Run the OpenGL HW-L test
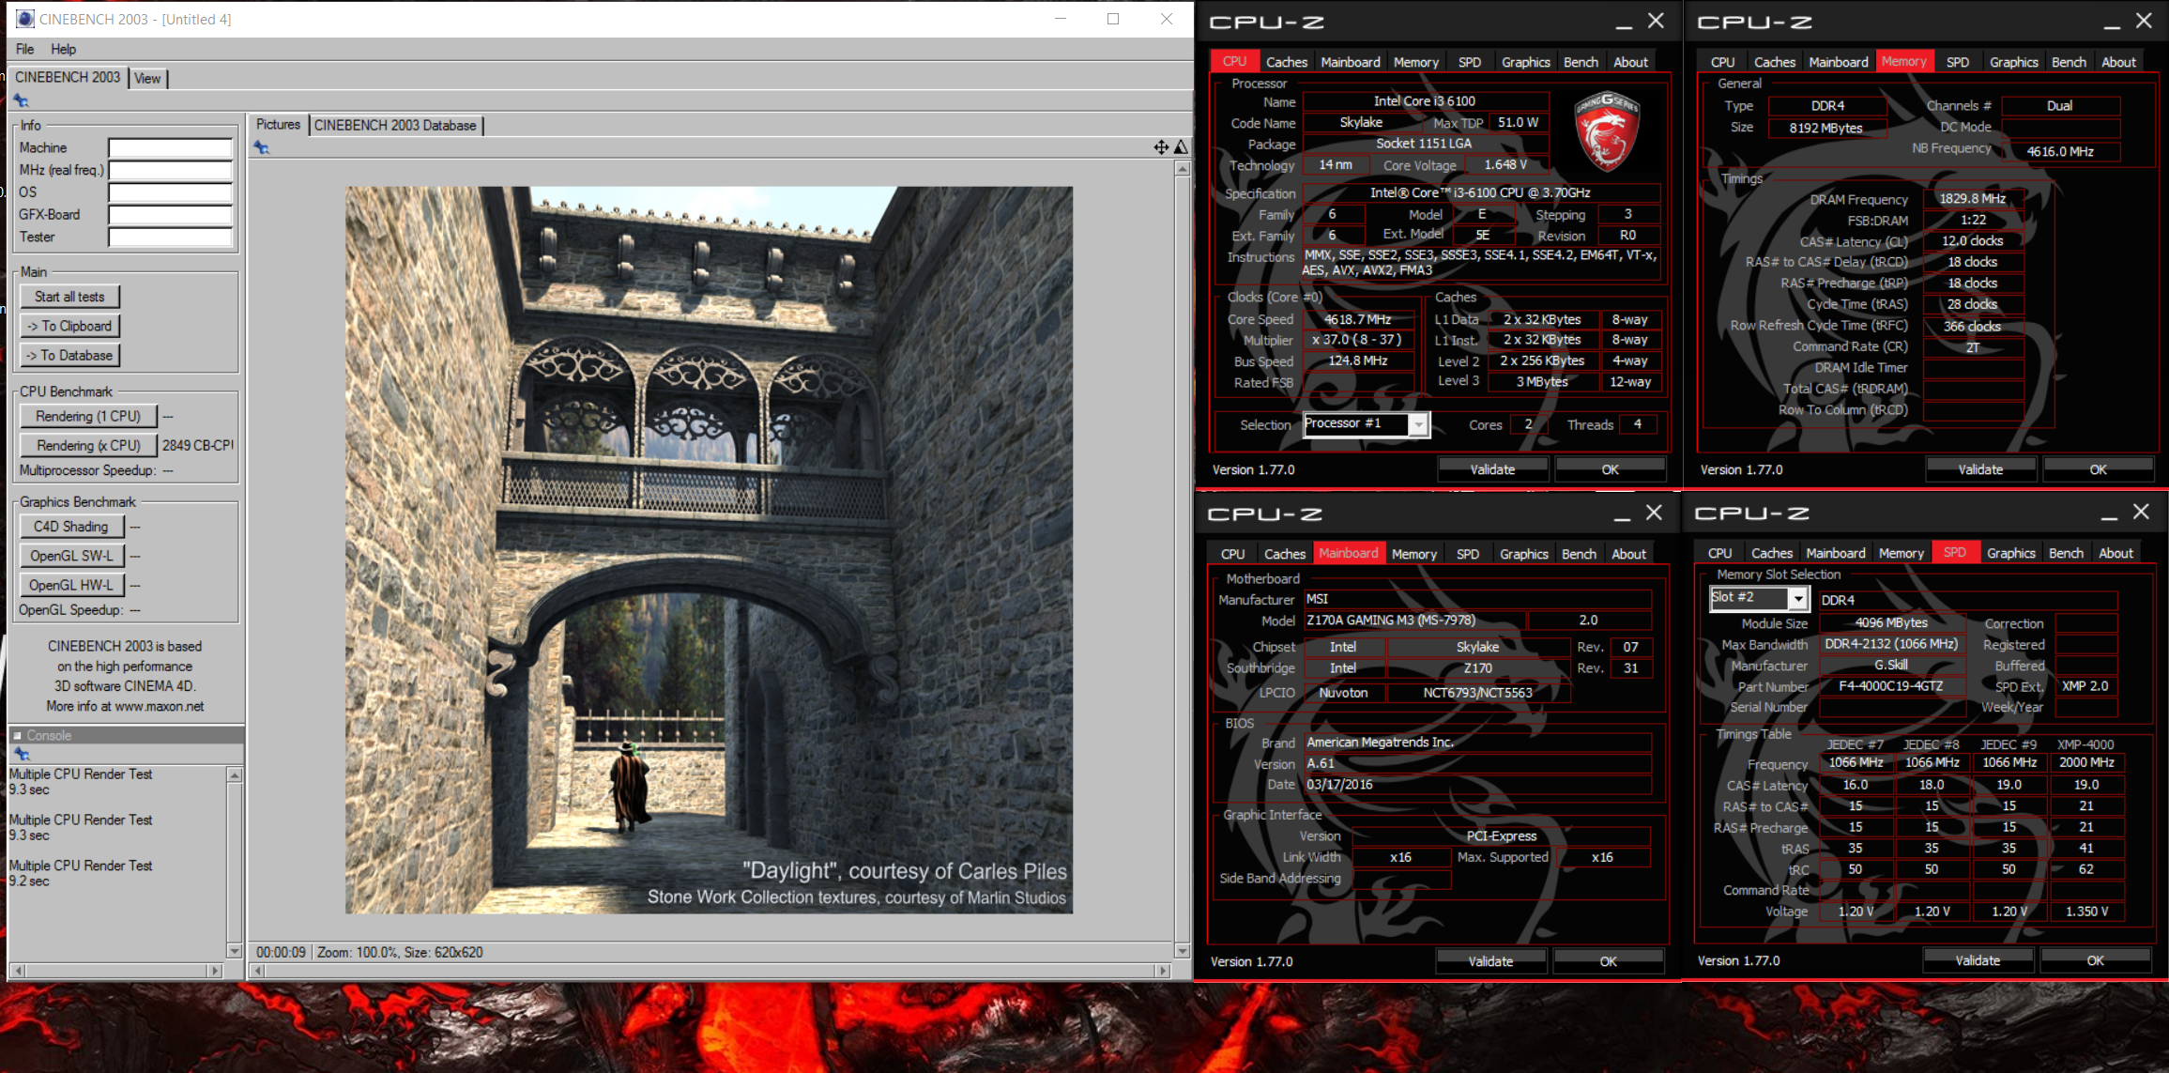The image size is (2169, 1073). coord(71,585)
